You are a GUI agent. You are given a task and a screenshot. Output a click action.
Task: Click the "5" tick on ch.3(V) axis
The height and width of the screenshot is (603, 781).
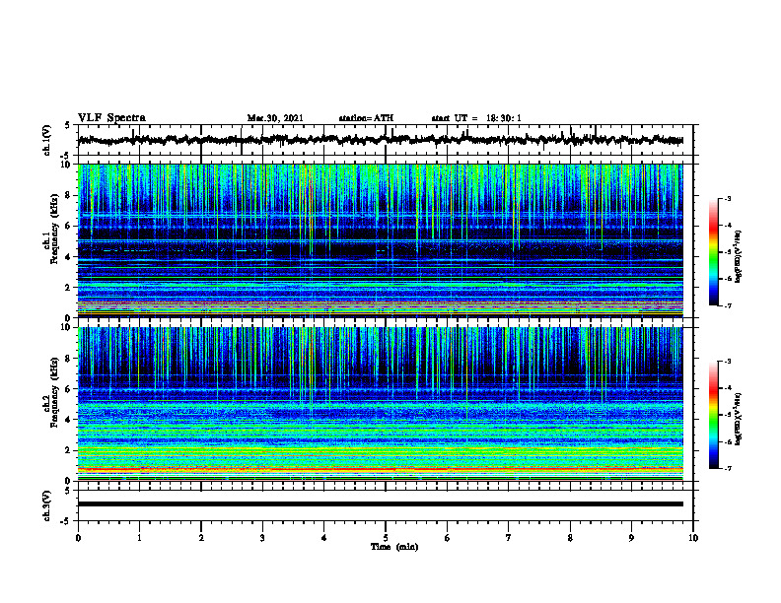click(67, 491)
